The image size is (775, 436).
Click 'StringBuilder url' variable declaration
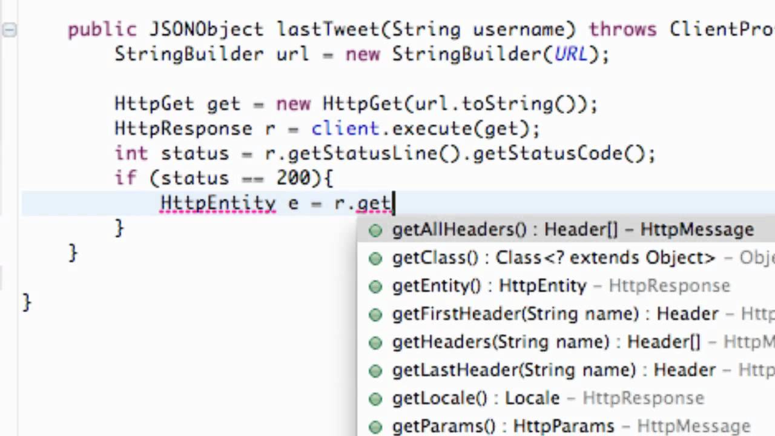(212, 54)
